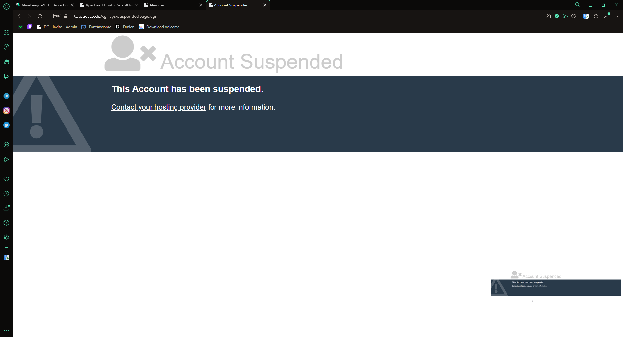Toggle the VPN badge in address bar
Viewport: 623px width, 337px height.
[57, 16]
